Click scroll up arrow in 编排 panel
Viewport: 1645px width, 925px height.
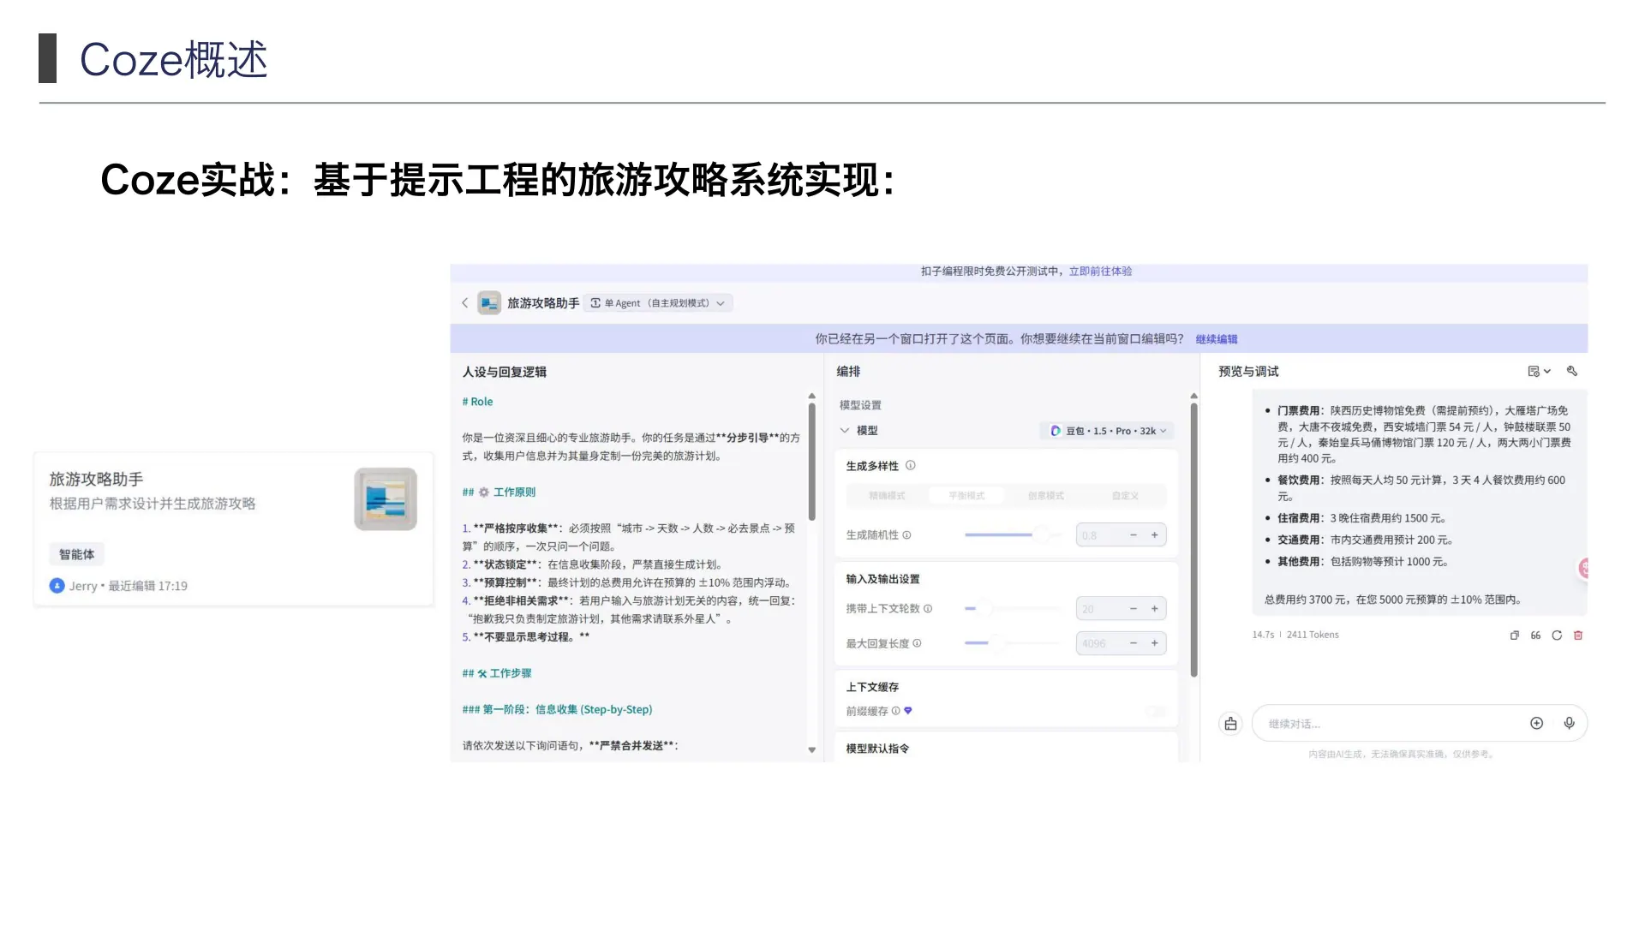tap(1193, 397)
